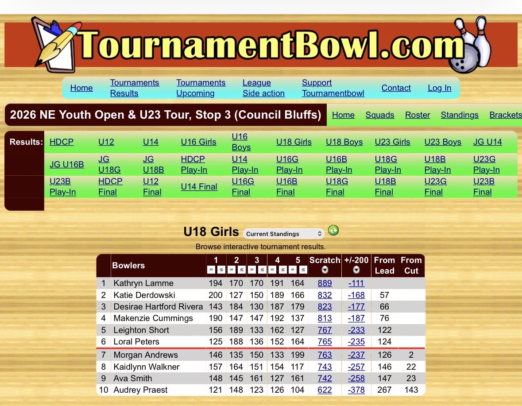View U18 Girls results link
Viewport: 522px width, 406px height.
[294, 142]
